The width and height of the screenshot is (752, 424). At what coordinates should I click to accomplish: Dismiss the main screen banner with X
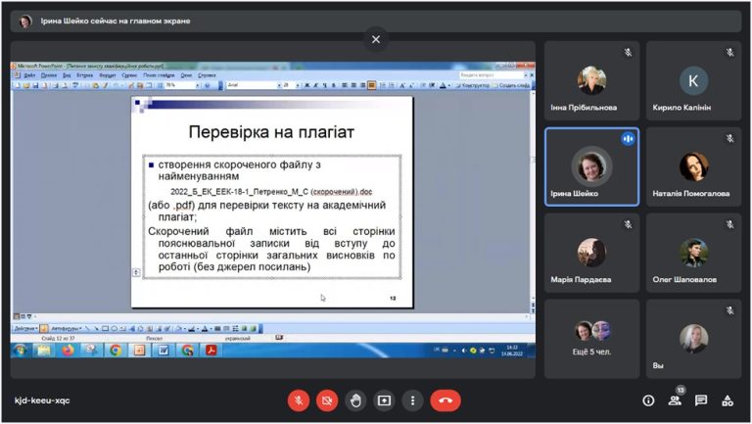point(376,39)
